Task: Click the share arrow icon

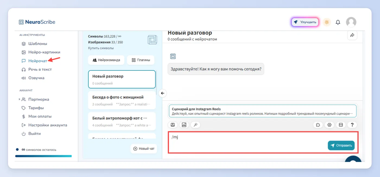Action: pos(352,35)
